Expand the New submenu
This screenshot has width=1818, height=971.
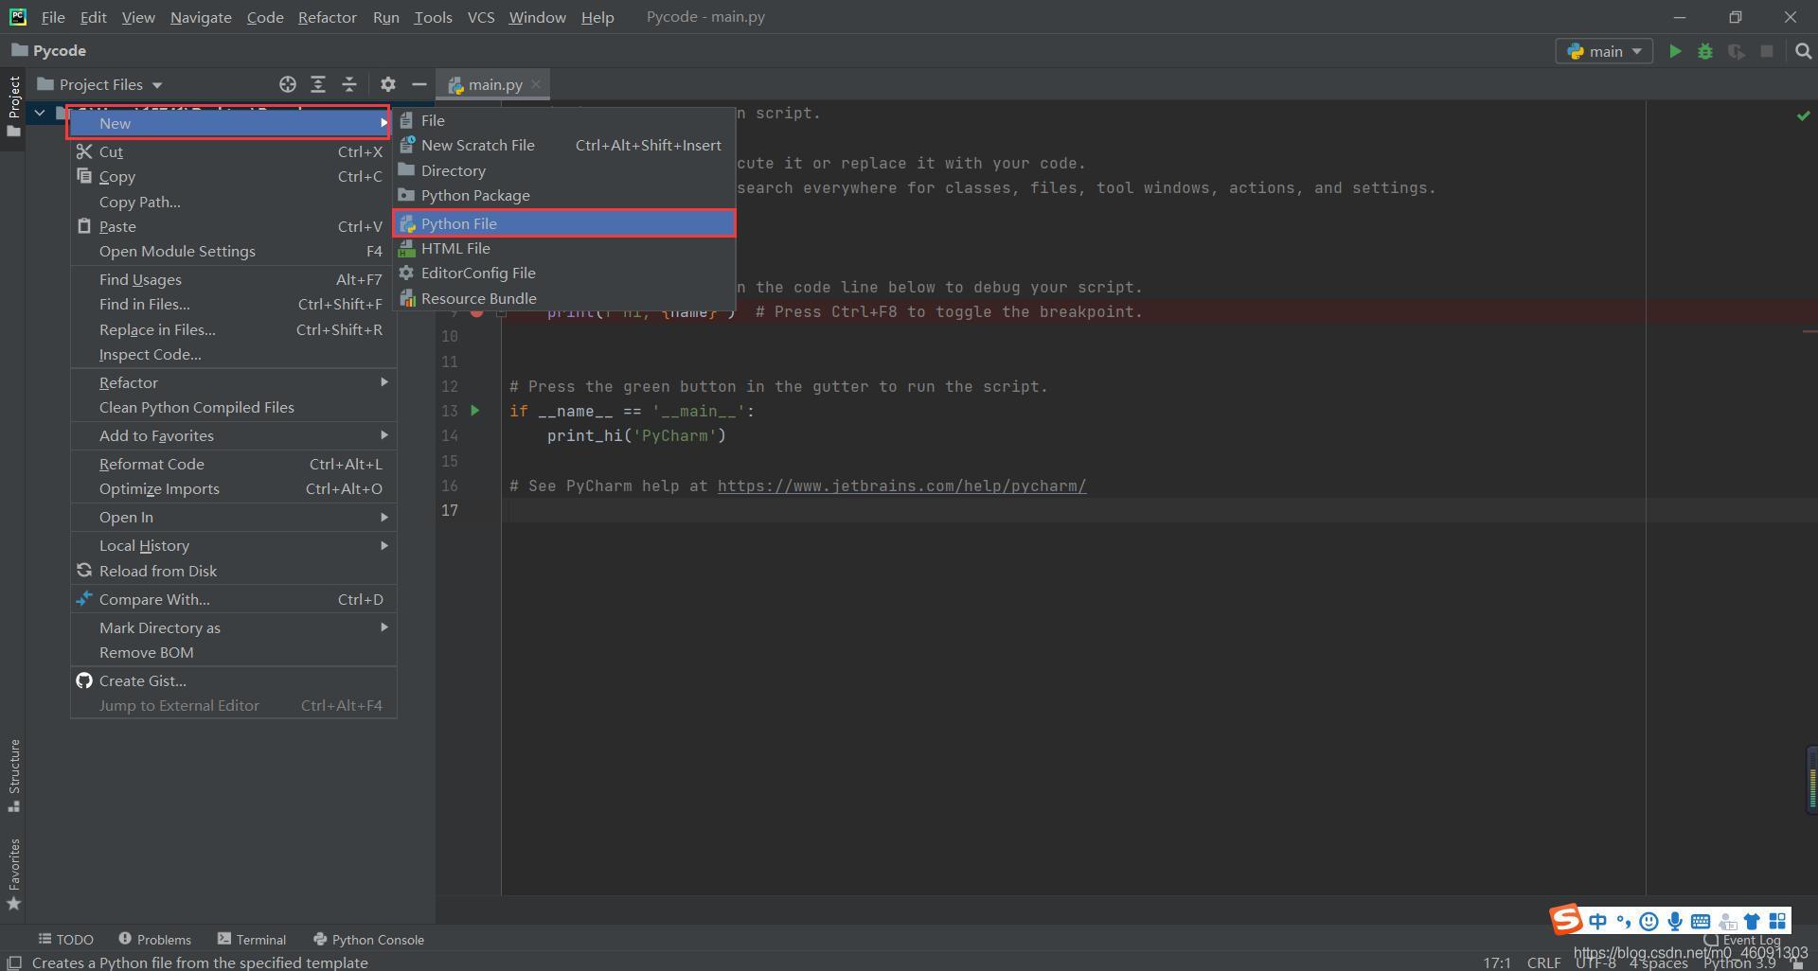tap(228, 123)
